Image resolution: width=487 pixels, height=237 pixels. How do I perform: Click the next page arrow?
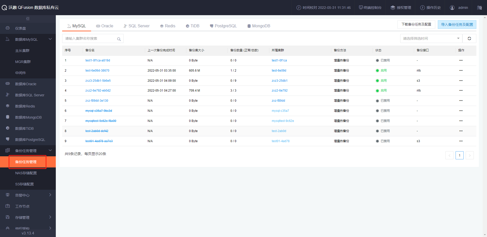tap(470, 155)
